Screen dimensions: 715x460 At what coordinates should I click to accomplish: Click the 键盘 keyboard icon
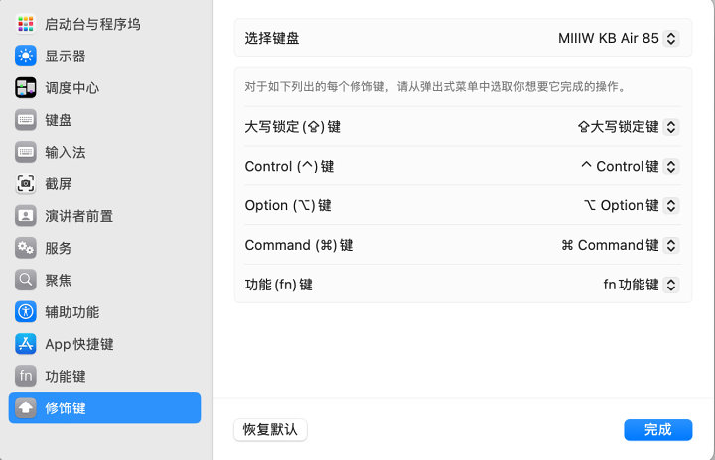click(26, 120)
